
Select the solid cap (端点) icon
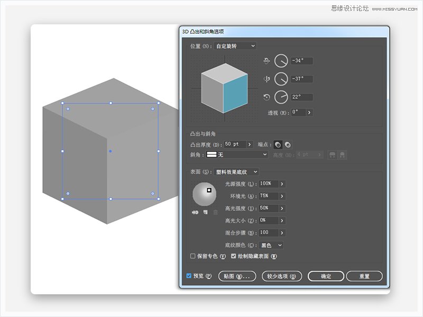278,145
